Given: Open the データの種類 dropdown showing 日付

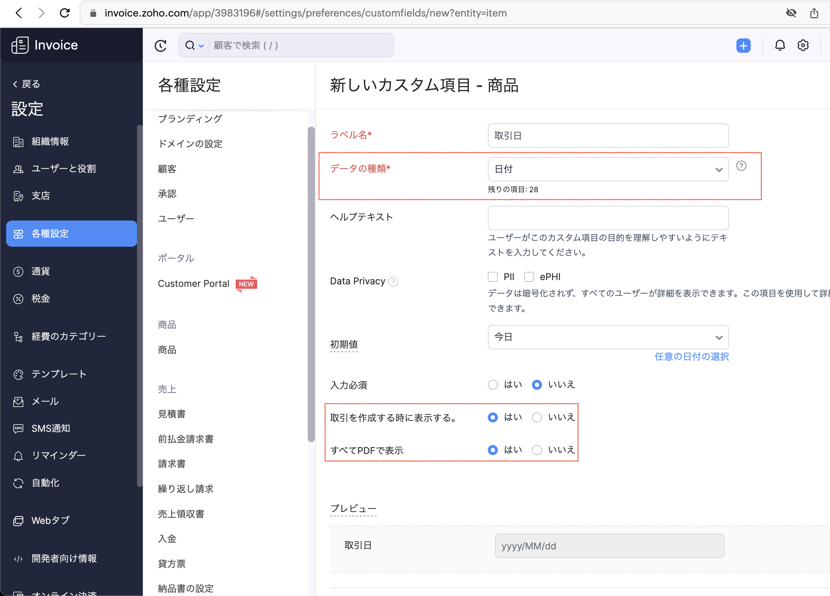Looking at the screenshot, I should [x=608, y=169].
